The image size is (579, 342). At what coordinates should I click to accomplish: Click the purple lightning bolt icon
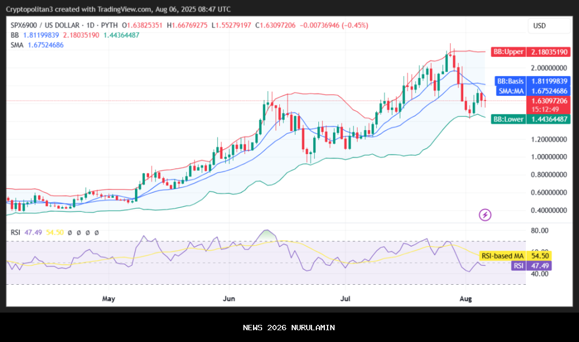pyautogui.click(x=485, y=215)
